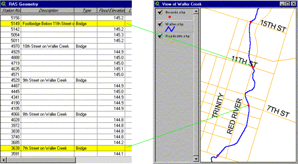Click the blue line symbol under Waller.shp
This screenshot has height=164, width=298.
tap(170, 29)
